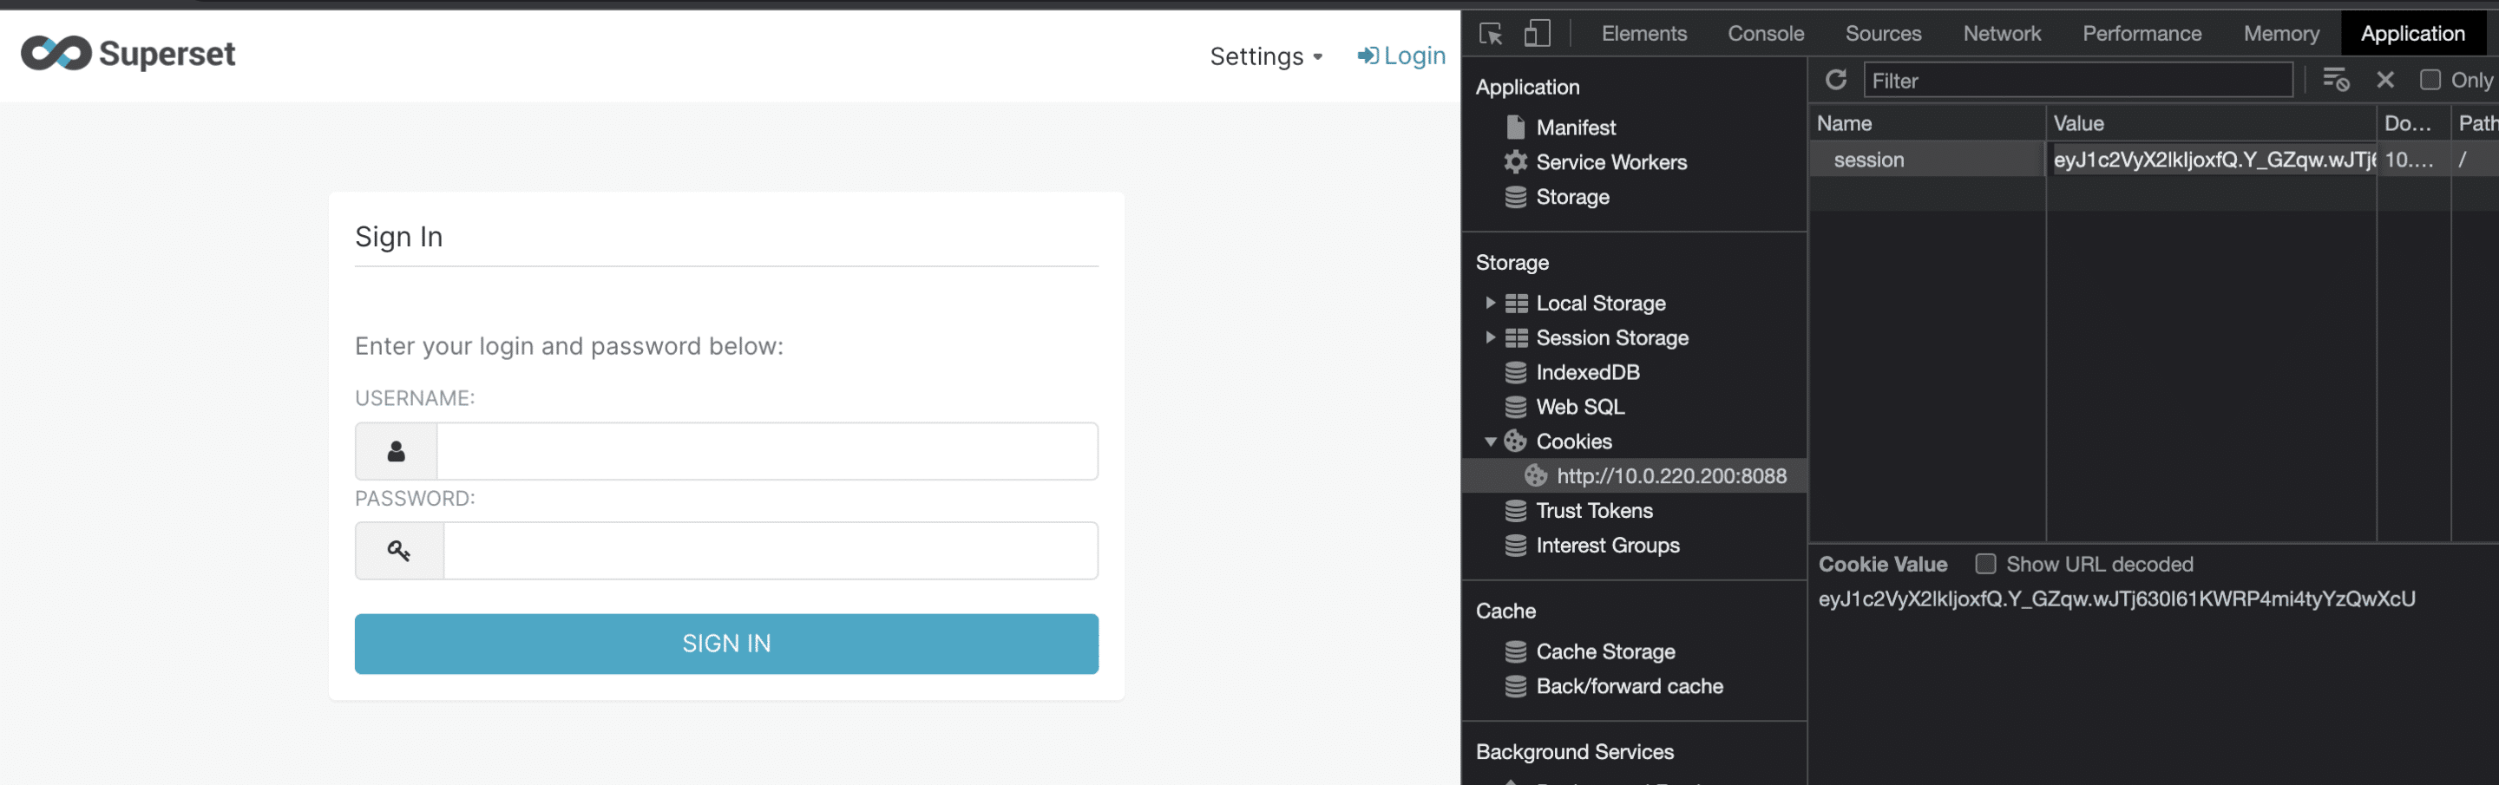Enable Show URL decoded checkbox
Image resolution: width=2499 pixels, height=785 pixels.
point(1984,564)
